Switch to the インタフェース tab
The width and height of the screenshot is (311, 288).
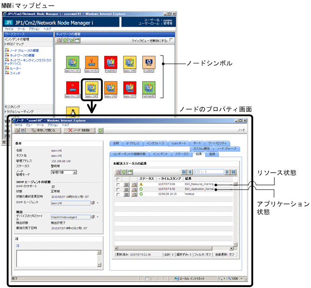tap(155, 143)
